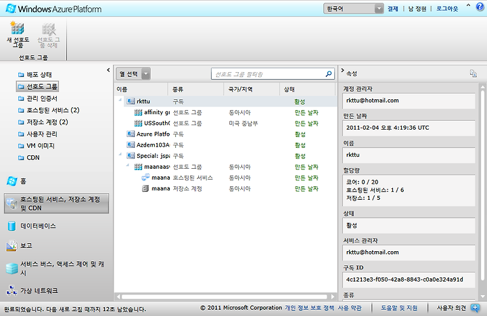Open 사용자 관리 navigation item
Screen dimensions: 487x316
42,134
